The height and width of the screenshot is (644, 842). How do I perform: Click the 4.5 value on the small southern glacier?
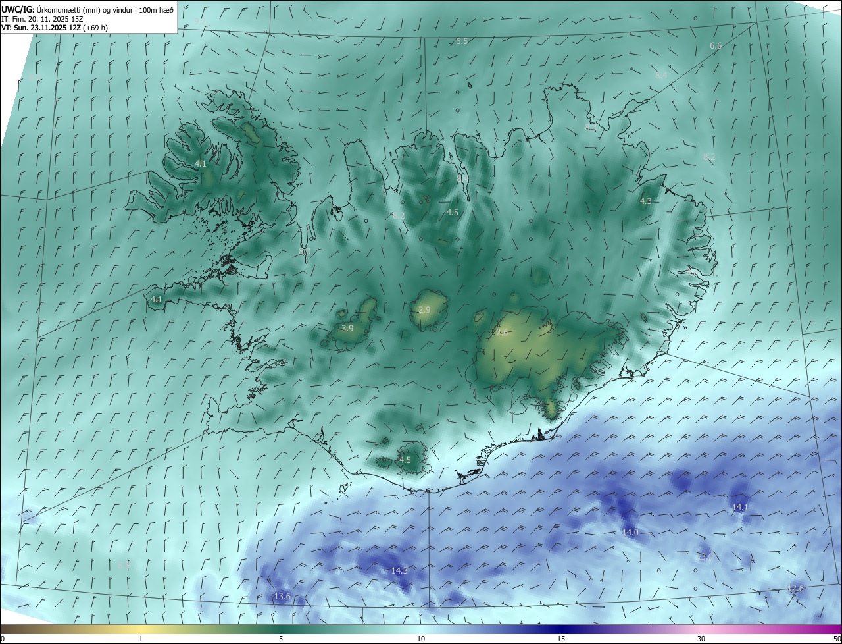pyautogui.click(x=405, y=460)
